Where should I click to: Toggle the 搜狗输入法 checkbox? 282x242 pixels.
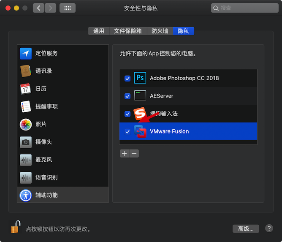(x=127, y=114)
